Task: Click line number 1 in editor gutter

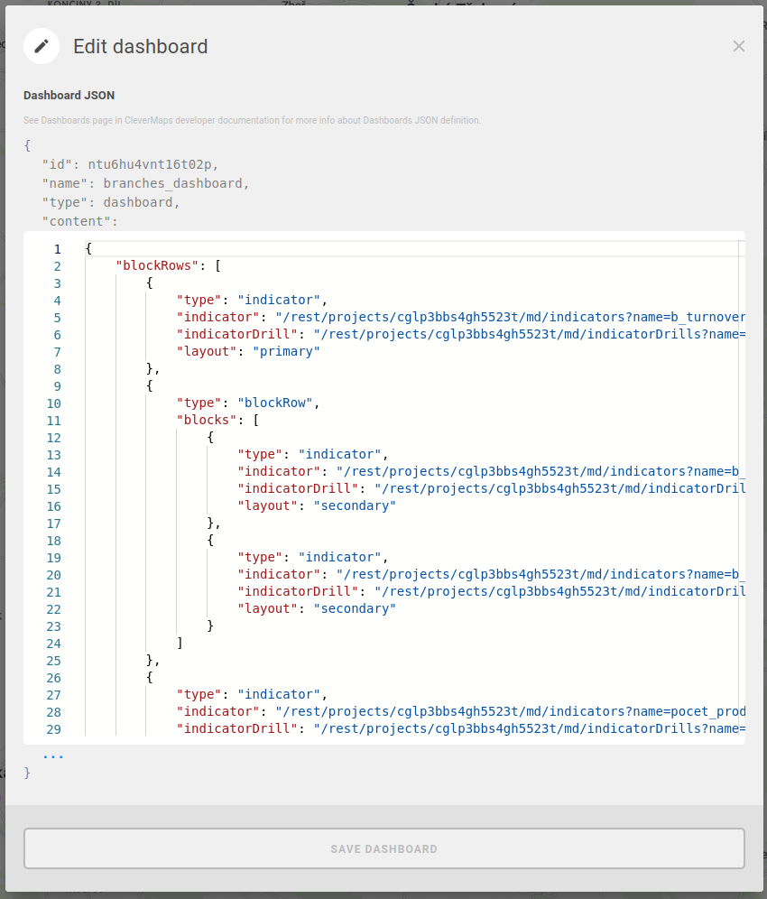Action: click(57, 249)
